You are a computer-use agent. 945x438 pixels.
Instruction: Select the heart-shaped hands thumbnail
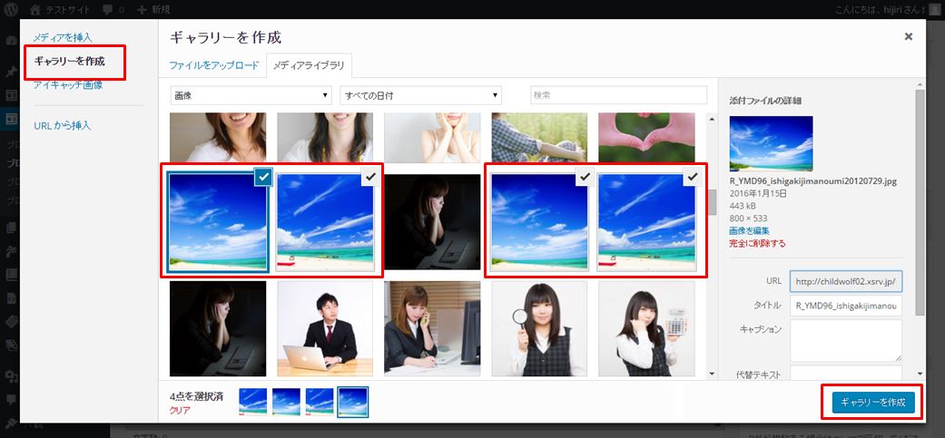pyautogui.click(x=646, y=138)
